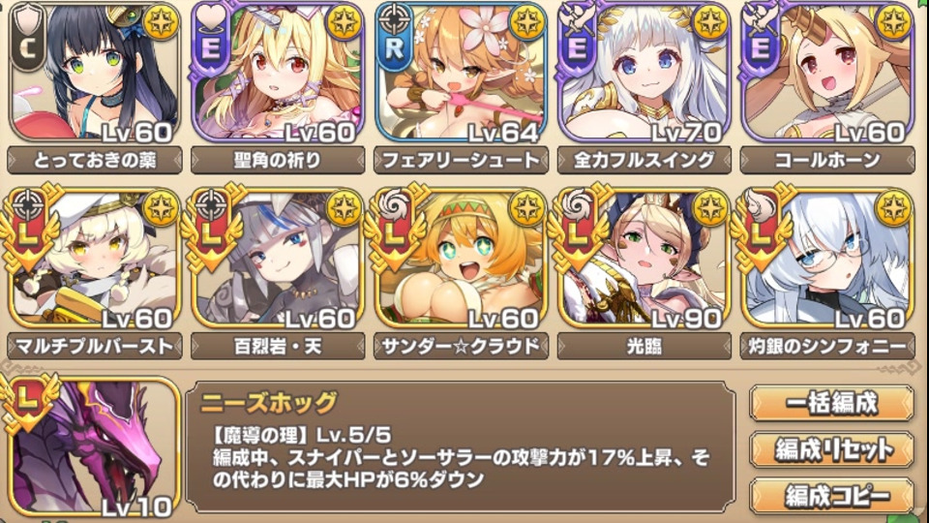This screenshot has height=523, width=929.
Task: Click the 編成リセット button
Action: point(832,449)
